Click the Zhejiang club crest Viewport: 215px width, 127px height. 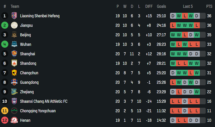pyautogui.click(x=14, y=92)
